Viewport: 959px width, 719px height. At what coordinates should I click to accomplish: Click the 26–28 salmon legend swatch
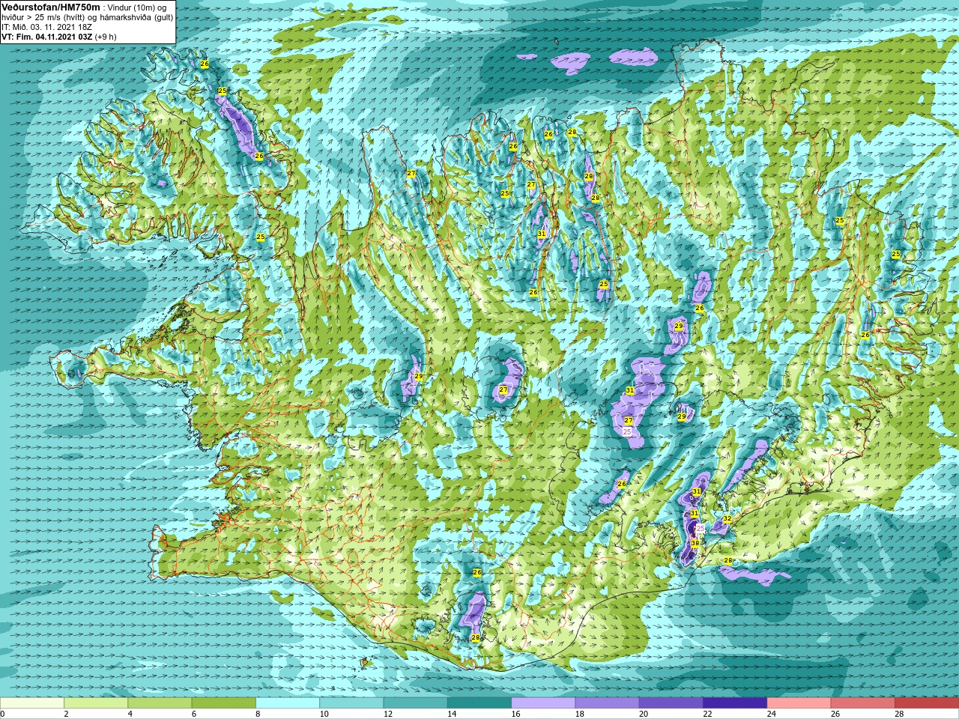(x=863, y=703)
